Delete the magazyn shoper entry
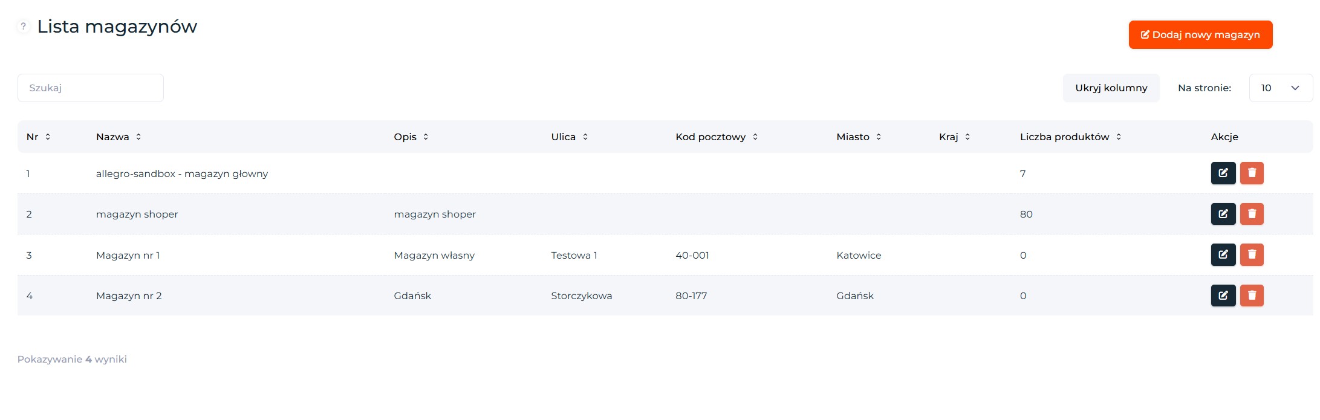1320x420 pixels. (x=1252, y=214)
